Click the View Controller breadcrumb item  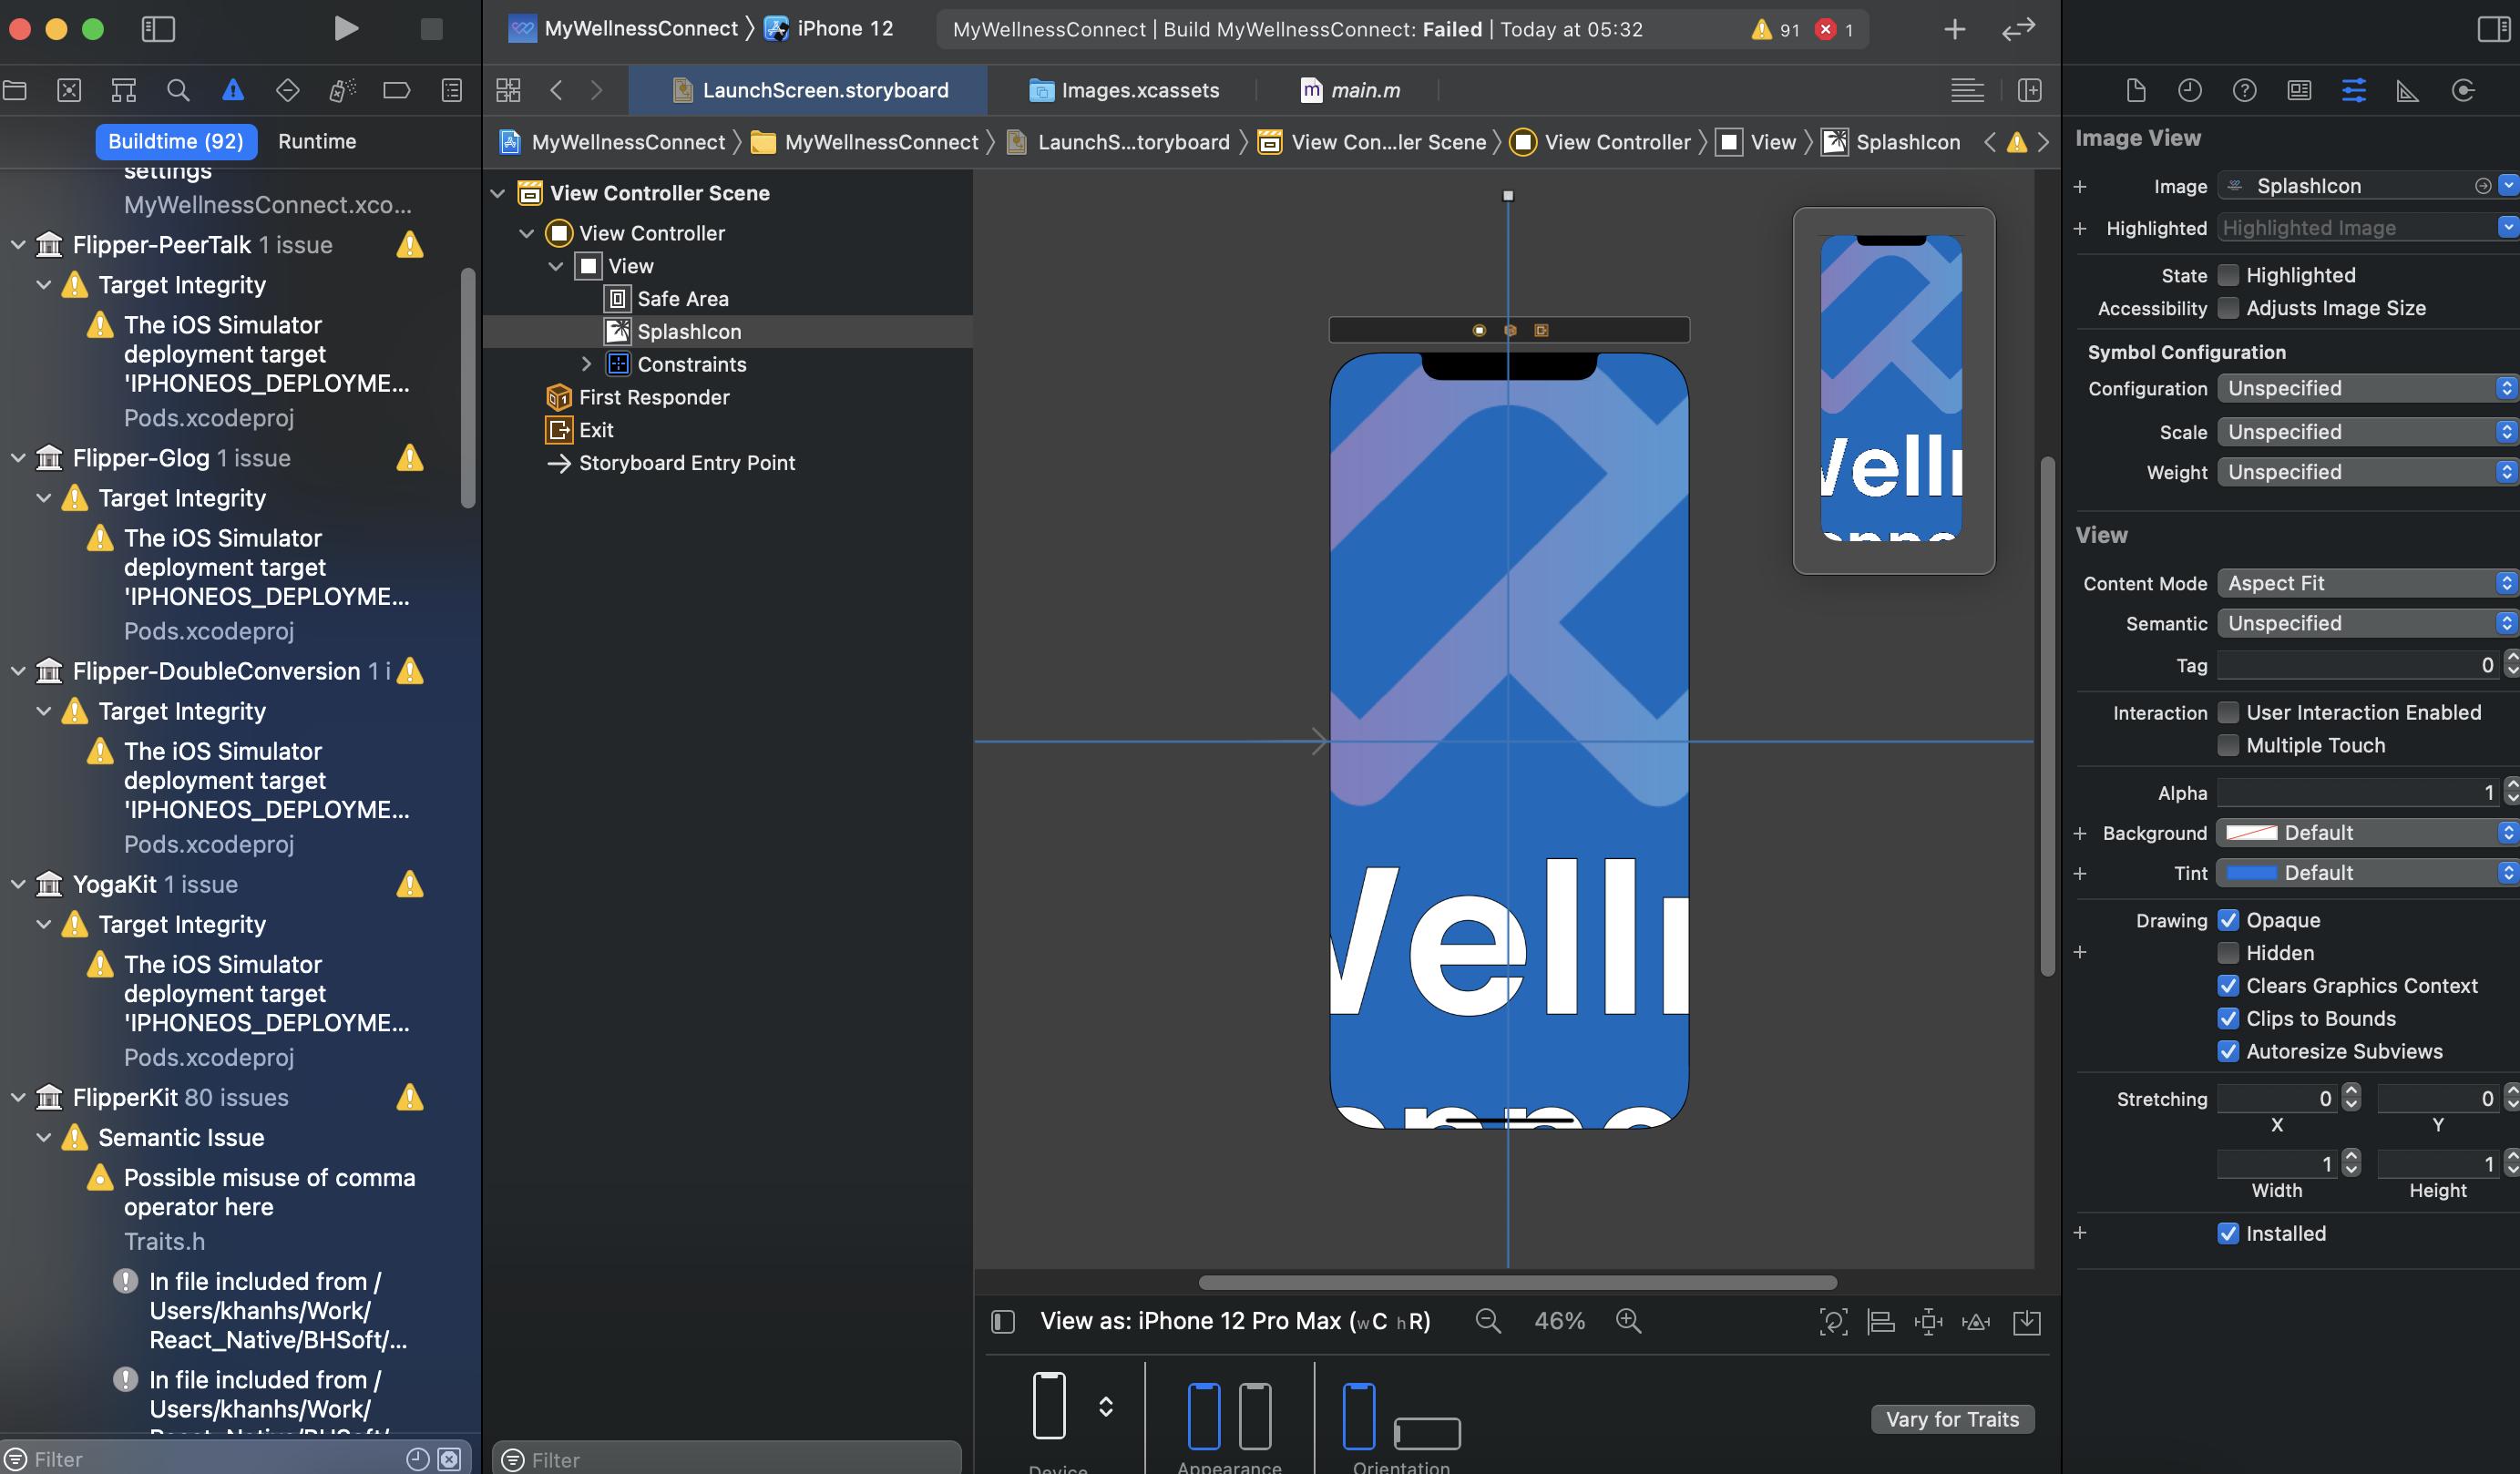click(1601, 142)
